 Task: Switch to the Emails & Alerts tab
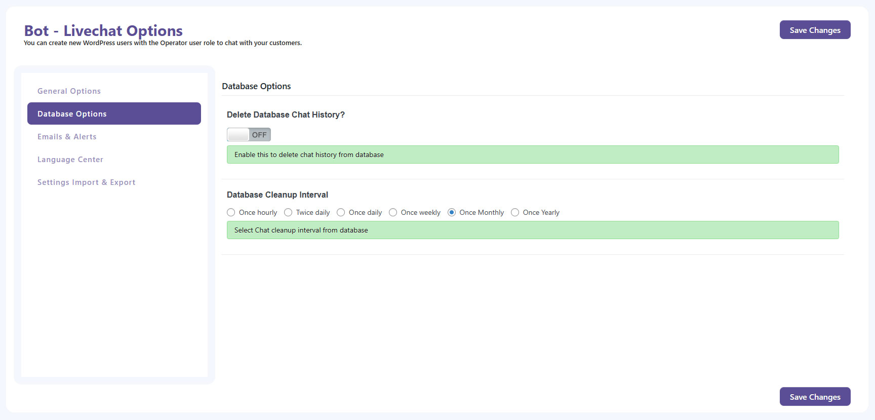[67, 137]
